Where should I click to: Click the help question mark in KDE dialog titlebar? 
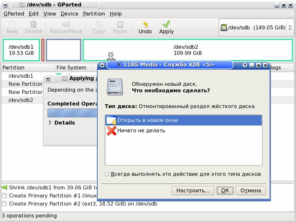245,65
